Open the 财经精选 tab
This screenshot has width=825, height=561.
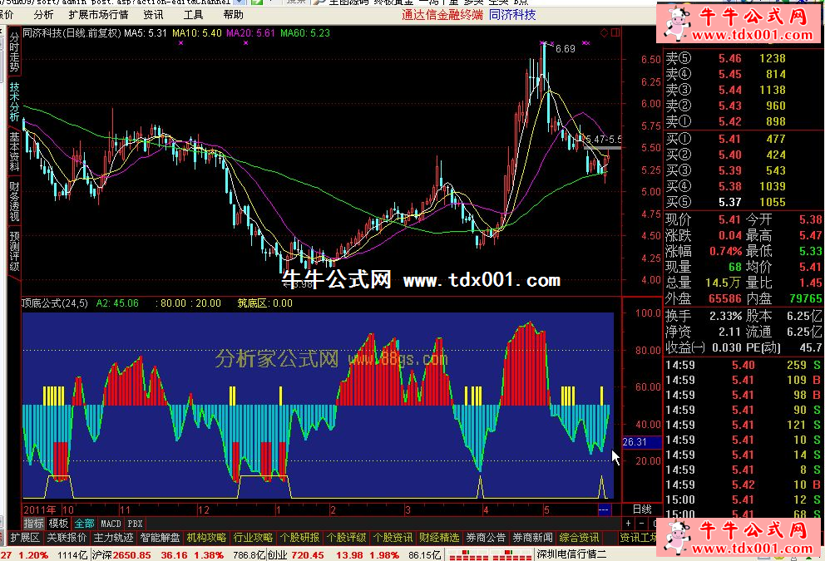point(439,538)
